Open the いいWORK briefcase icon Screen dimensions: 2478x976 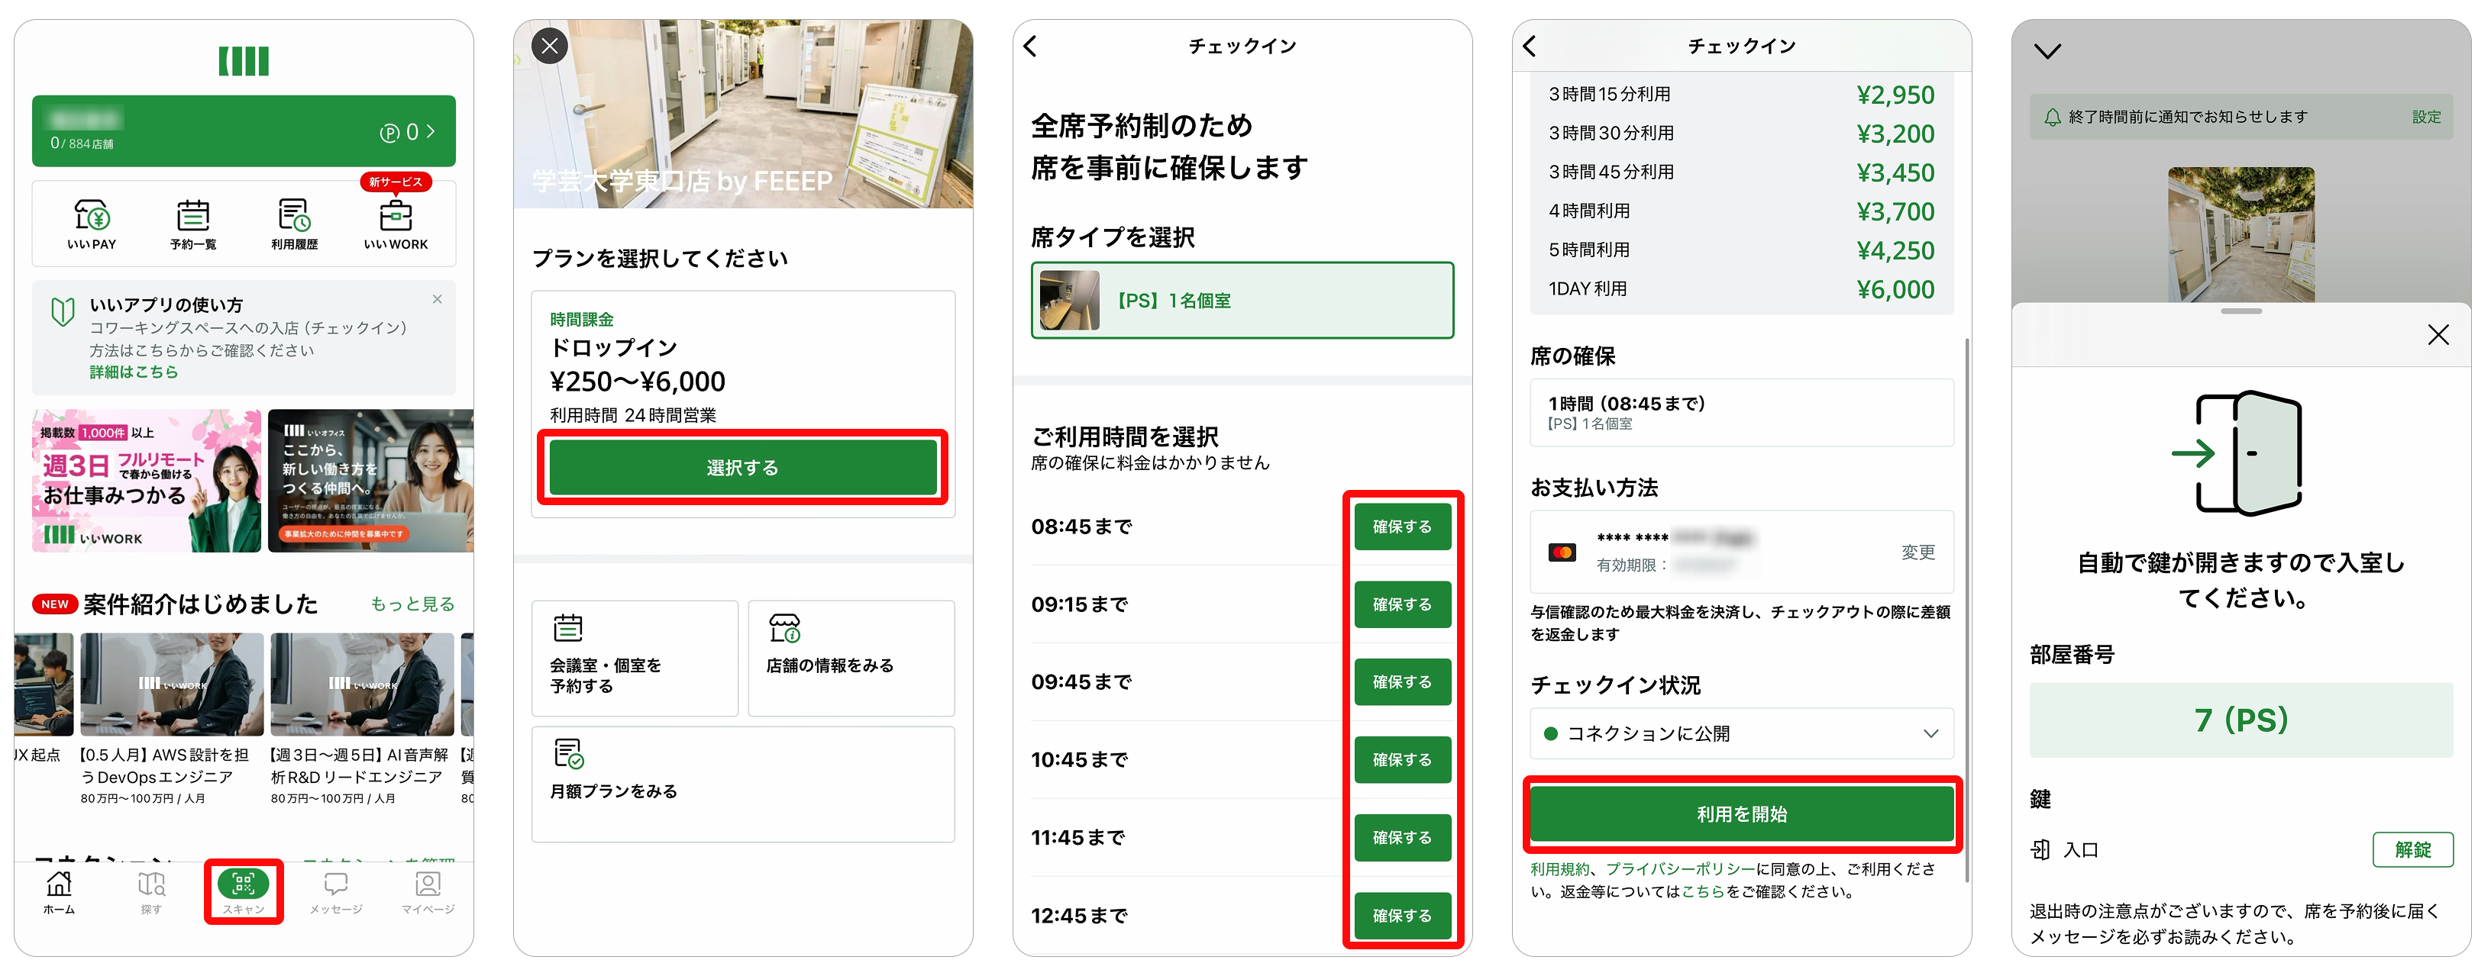coord(396,224)
